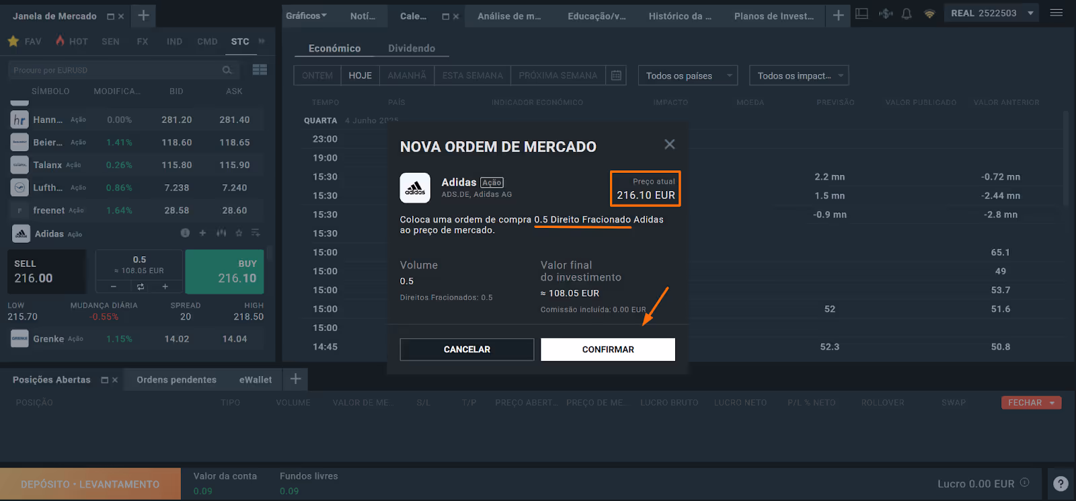Click the search magnifier icon
1076x501 pixels.
coord(227,70)
